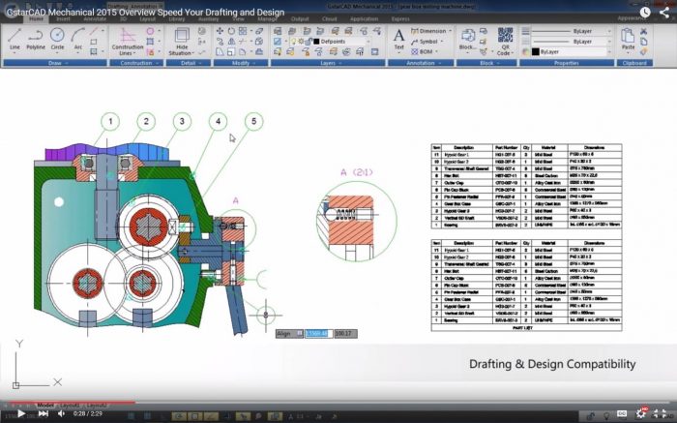677x423 pixels.
Task: Click the Text annotation tool
Action: pos(398,39)
